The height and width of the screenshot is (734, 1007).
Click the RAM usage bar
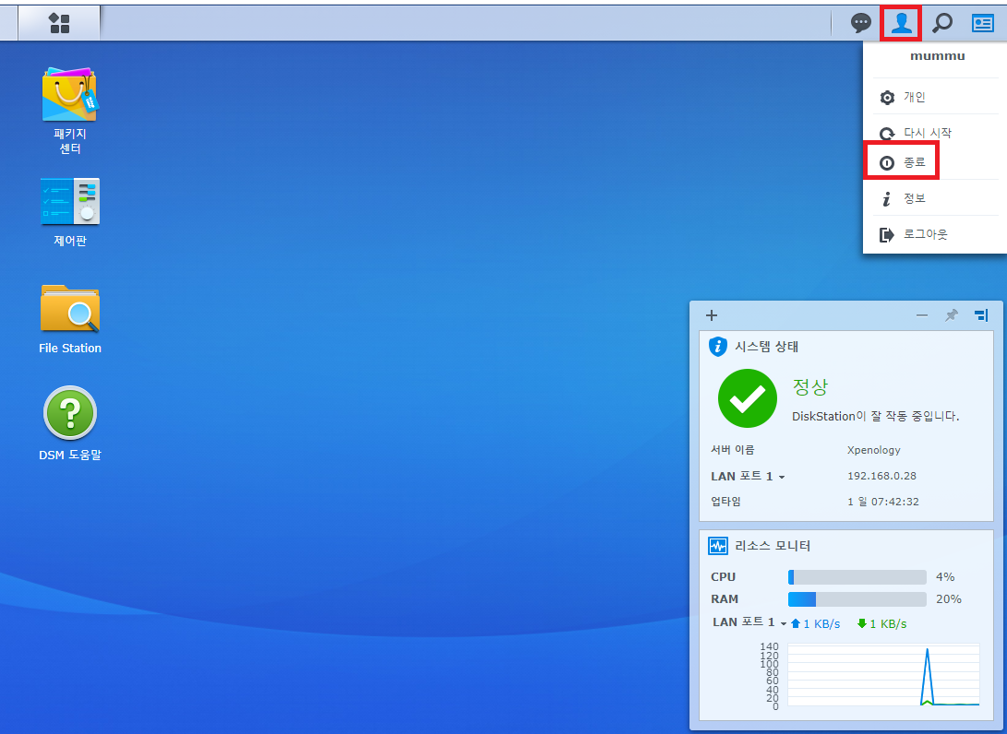pos(857,598)
